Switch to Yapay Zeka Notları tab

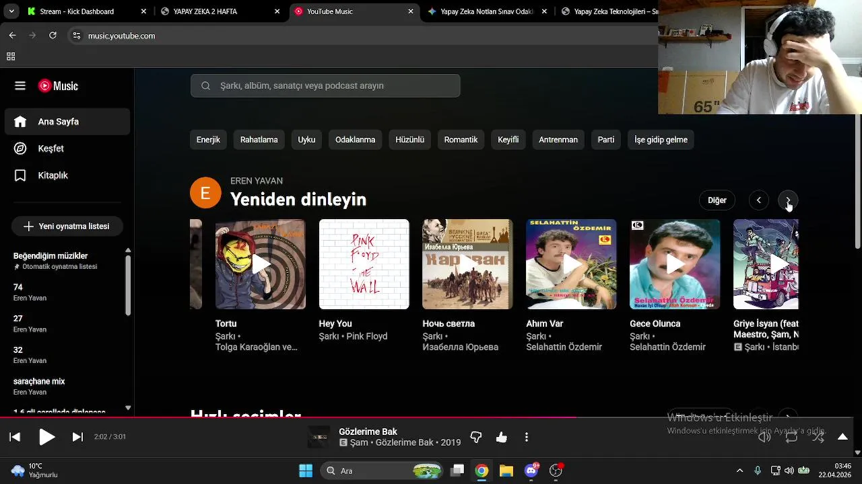487,11
